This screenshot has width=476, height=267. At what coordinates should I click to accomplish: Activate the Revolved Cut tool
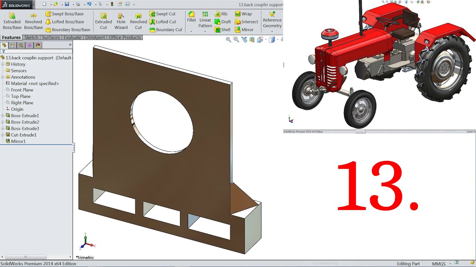pyautogui.click(x=138, y=21)
